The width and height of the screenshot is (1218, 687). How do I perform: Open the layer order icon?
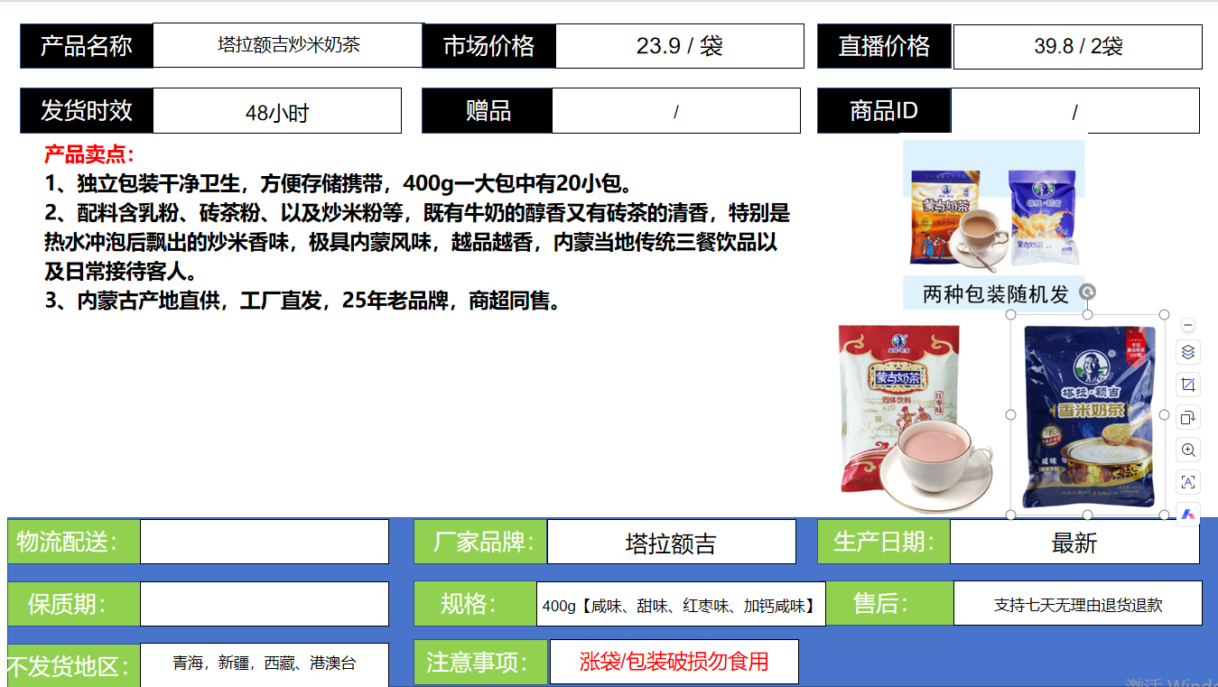click(1188, 352)
